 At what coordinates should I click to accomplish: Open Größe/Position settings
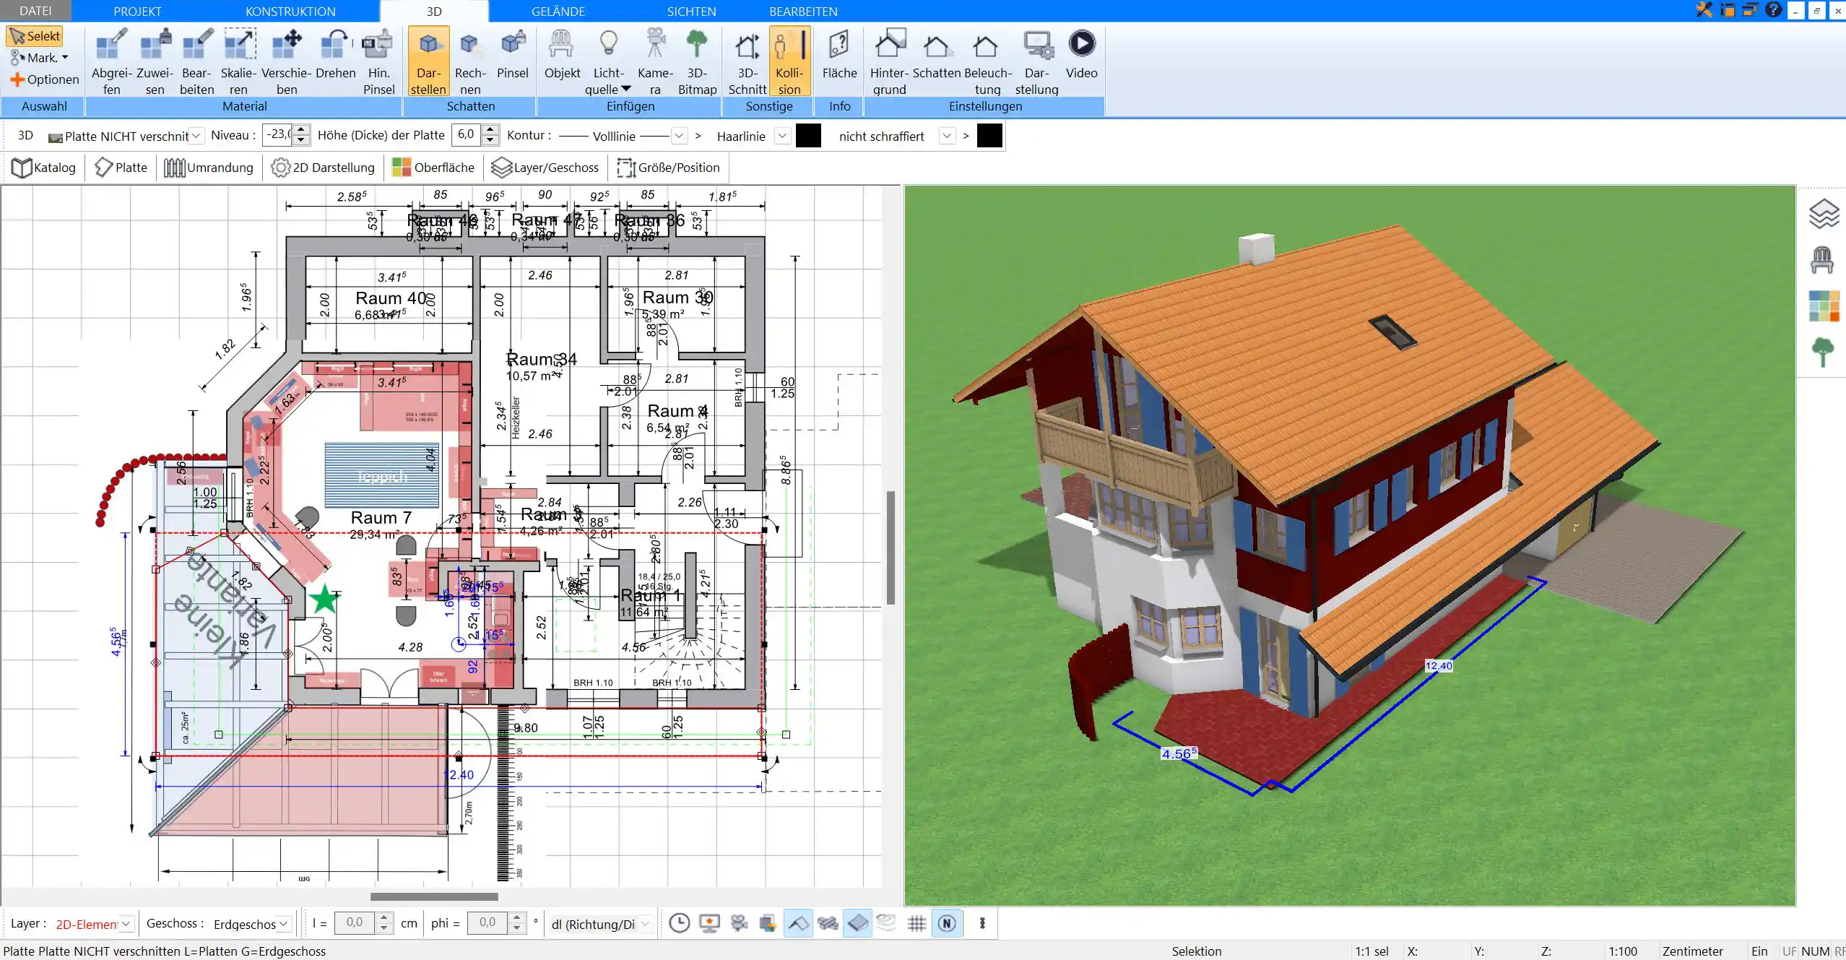669,168
